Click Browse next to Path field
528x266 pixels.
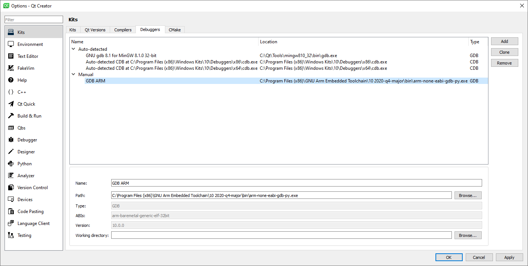pyautogui.click(x=468, y=195)
